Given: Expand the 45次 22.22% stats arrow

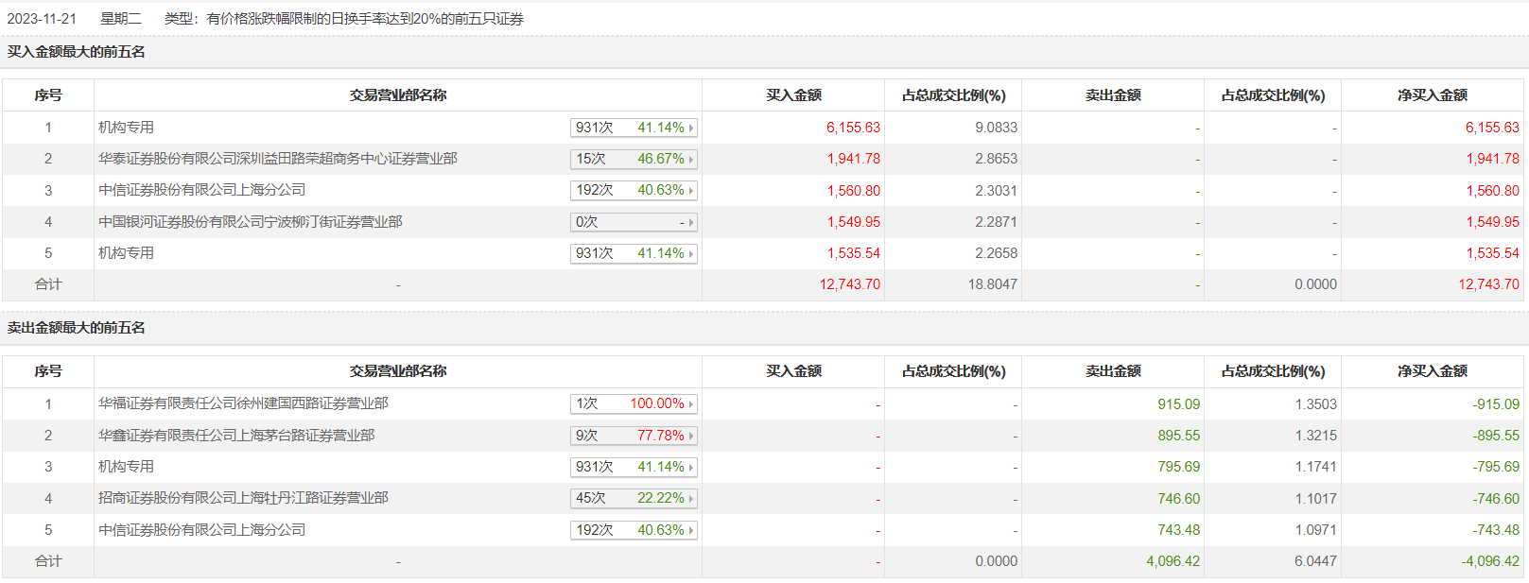Looking at the screenshot, I should coord(691,499).
